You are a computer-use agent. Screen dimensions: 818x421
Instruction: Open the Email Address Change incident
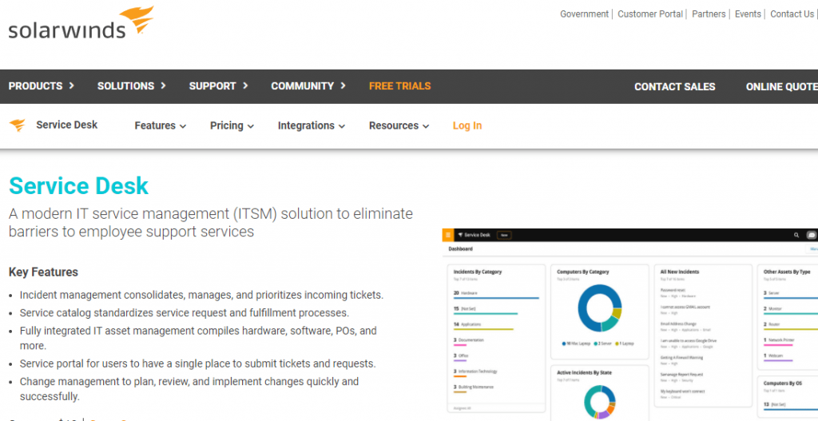pyautogui.click(x=686, y=326)
